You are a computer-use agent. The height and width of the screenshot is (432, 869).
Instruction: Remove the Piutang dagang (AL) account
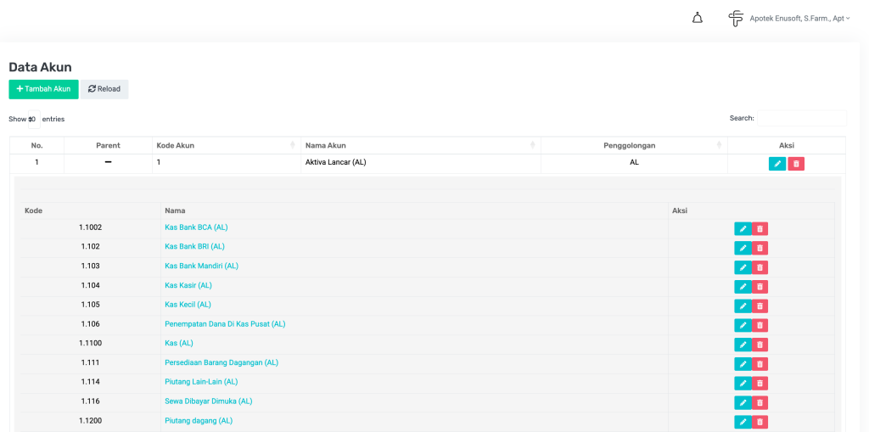(x=760, y=422)
